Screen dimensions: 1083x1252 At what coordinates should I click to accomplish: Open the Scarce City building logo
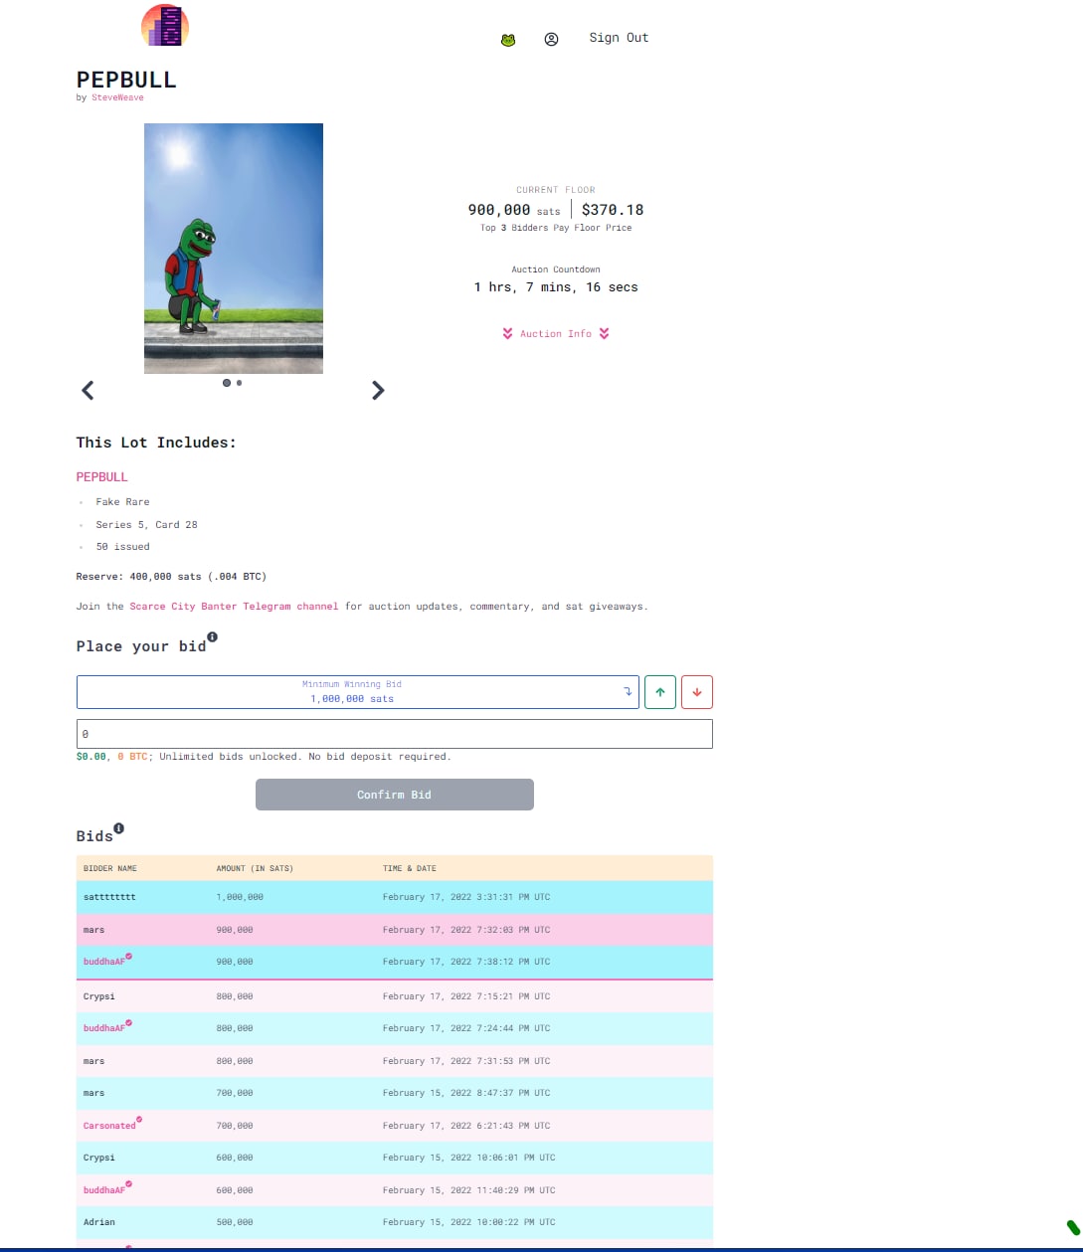click(165, 25)
